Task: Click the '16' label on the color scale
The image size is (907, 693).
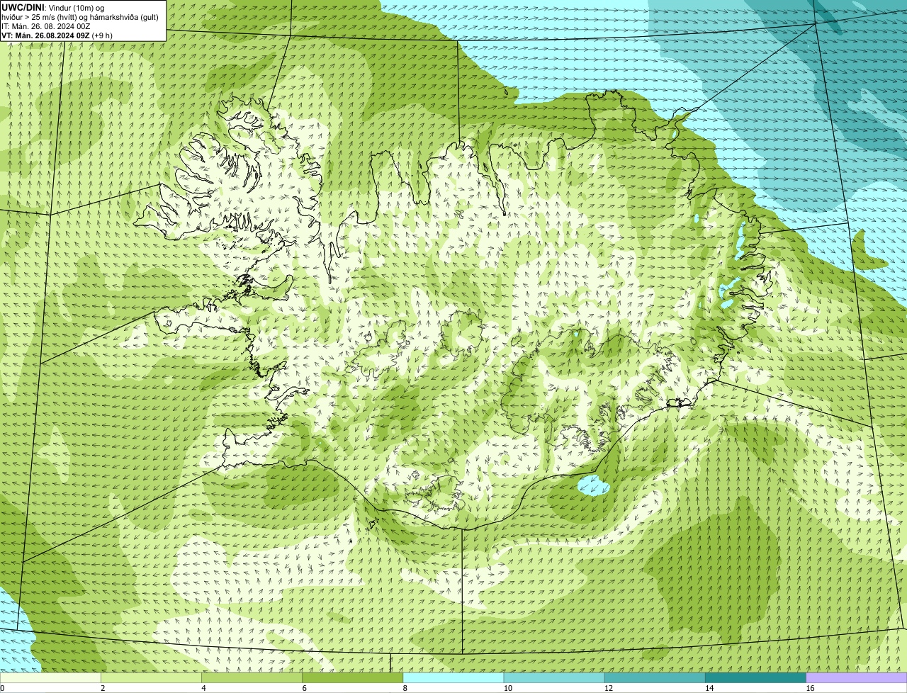Action: [810, 688]
